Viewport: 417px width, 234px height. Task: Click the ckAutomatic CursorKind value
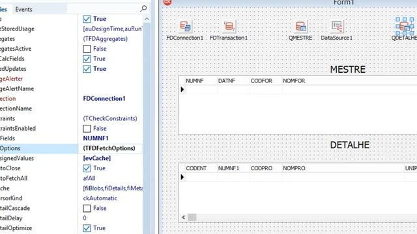click(x=100, y=198)
